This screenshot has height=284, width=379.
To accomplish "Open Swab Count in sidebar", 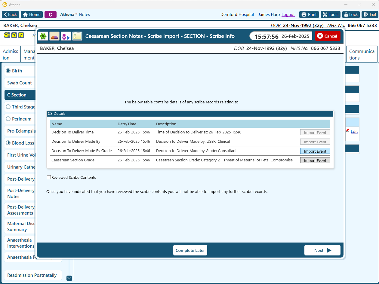I will pos(20,83).
